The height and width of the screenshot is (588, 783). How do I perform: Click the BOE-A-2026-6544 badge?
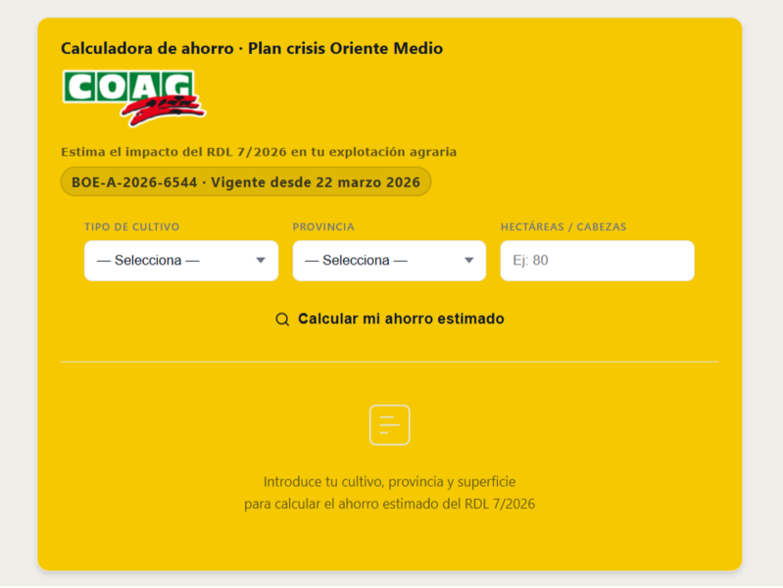point(246,182)
